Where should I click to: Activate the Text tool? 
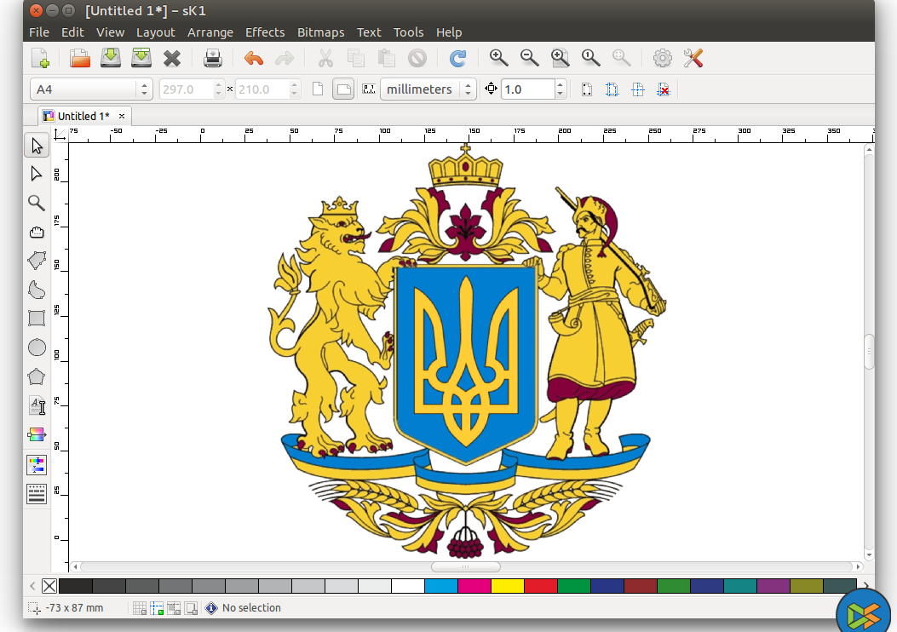[37, 406]
